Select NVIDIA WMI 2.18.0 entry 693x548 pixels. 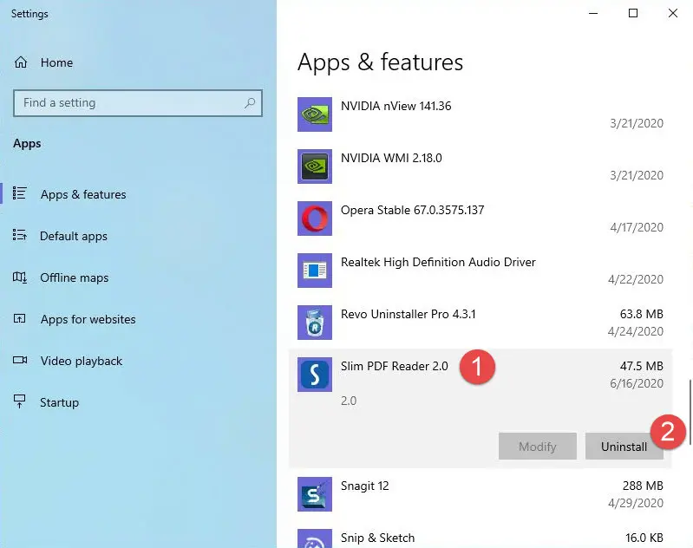pyautogui.click(x=481, y=166)
